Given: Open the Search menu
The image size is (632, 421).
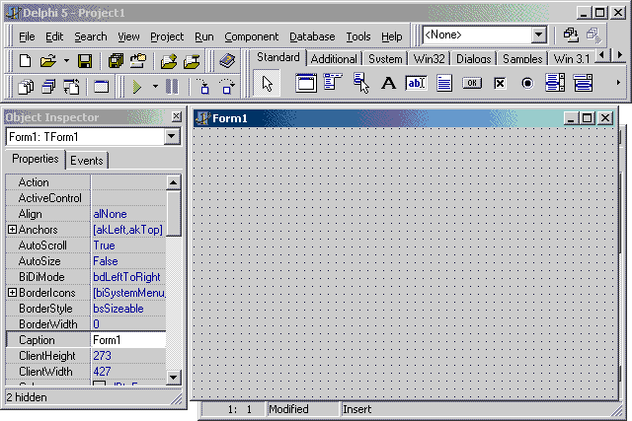Looking at the screenshot, I should tap(91, 36).
